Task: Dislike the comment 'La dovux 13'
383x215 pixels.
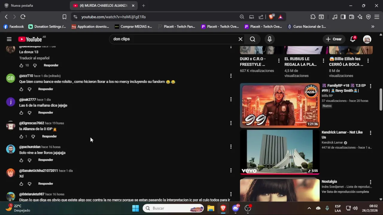Action: (x=35, y=65)
